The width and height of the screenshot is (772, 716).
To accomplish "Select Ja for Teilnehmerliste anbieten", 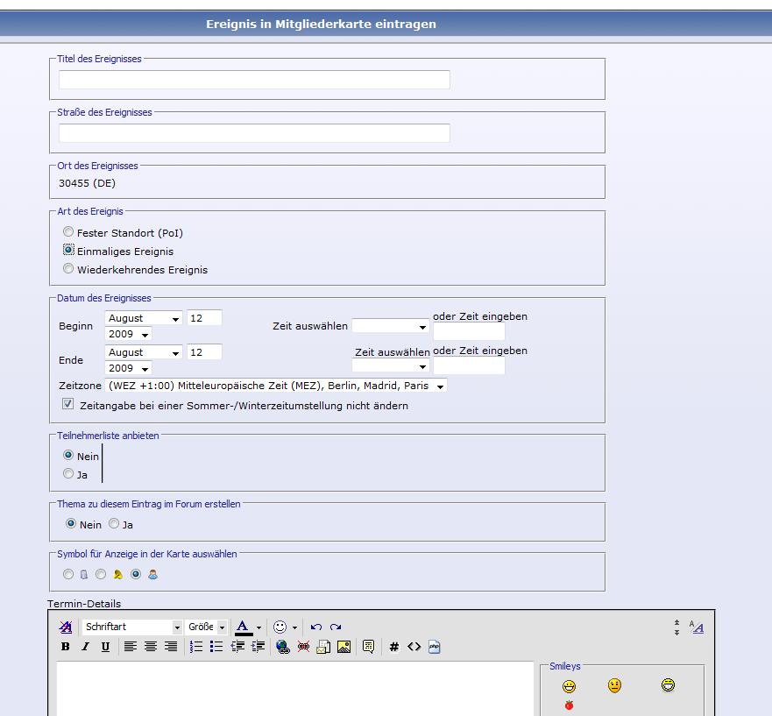I will click(x=68, y=474).
